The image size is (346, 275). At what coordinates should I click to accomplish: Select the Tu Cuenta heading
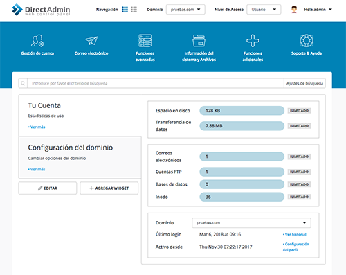(x=44, y=105)
